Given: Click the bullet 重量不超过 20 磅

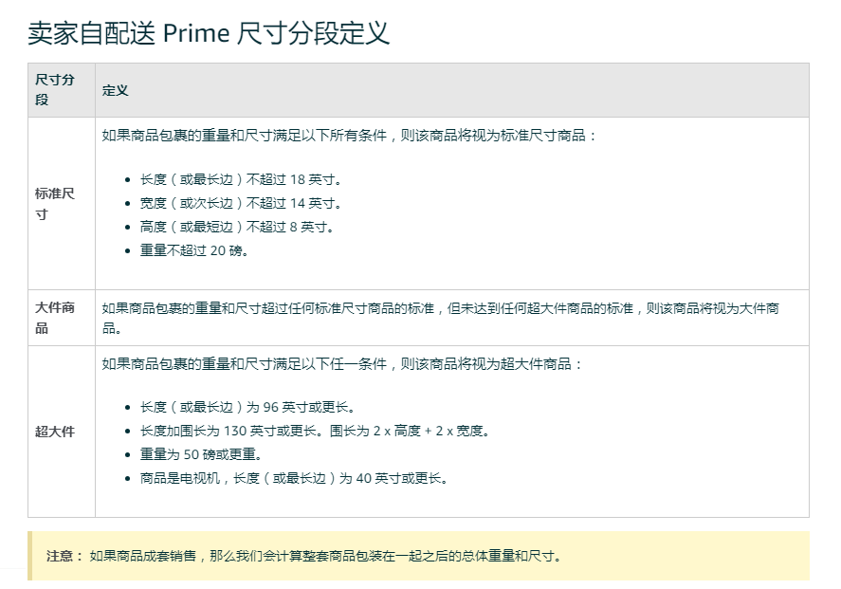Looking at the screenshot, I should (x=194, y=250).
